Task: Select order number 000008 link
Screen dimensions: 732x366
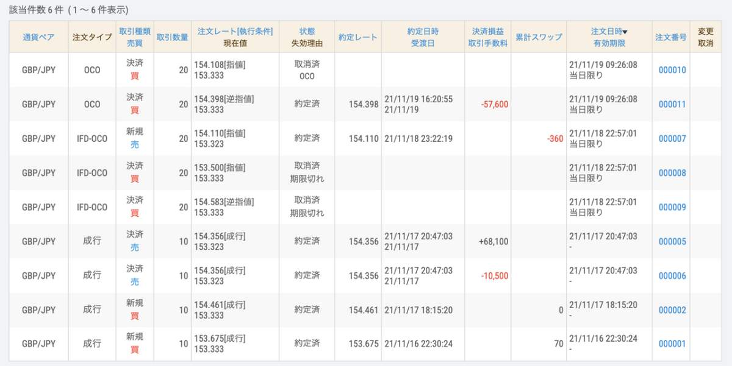Action: coord(672,173)
